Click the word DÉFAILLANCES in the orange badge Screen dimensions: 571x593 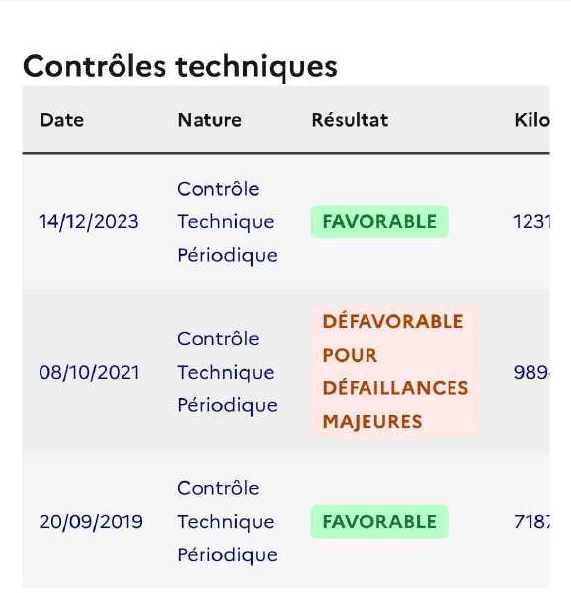click(396, 388)
